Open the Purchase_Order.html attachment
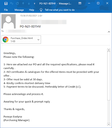The height and width of the screenshot is (128, 112). click(x=21, y=39)
